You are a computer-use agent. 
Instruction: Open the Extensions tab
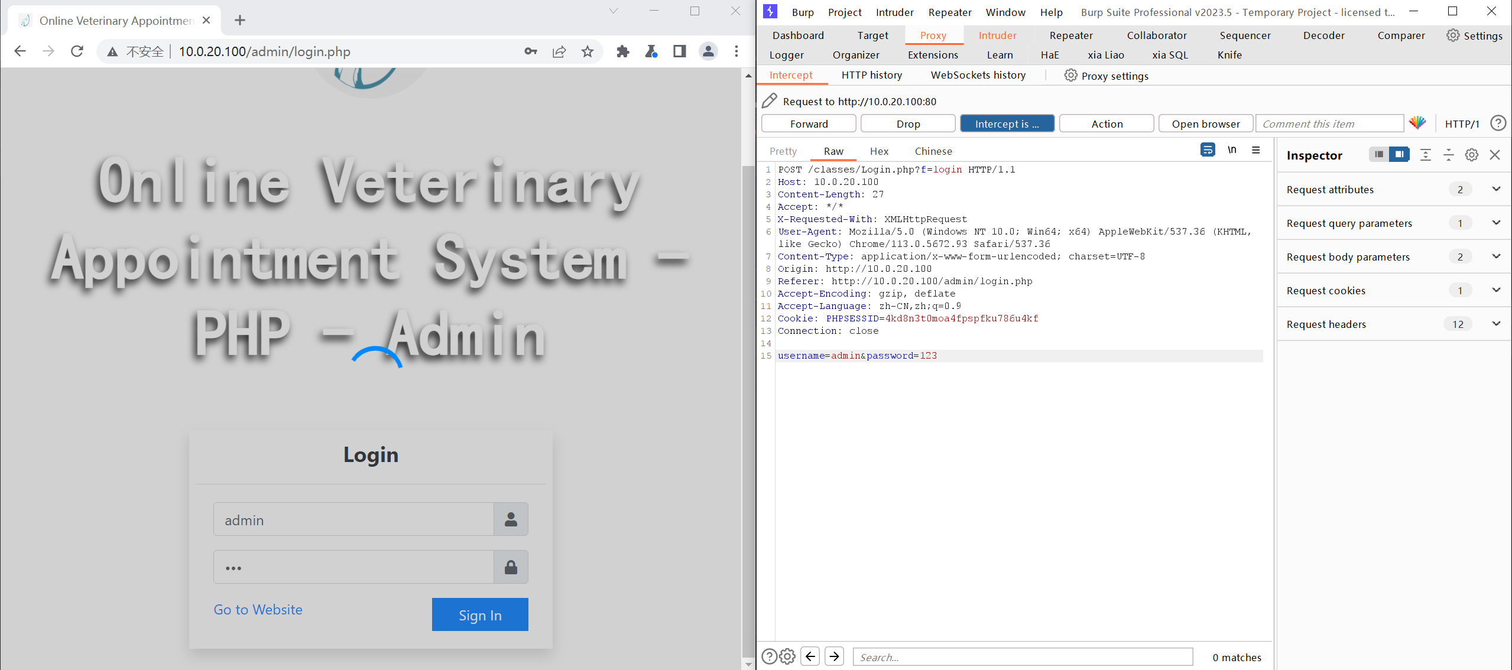(933, 55)
